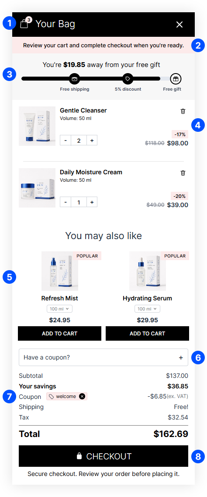Click the Free gift milestone icon

[x=176, y=79]
